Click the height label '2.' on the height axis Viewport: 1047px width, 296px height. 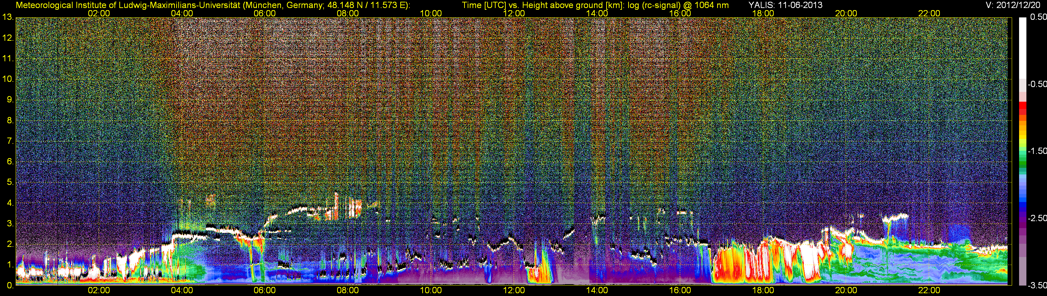click(10, 244)
